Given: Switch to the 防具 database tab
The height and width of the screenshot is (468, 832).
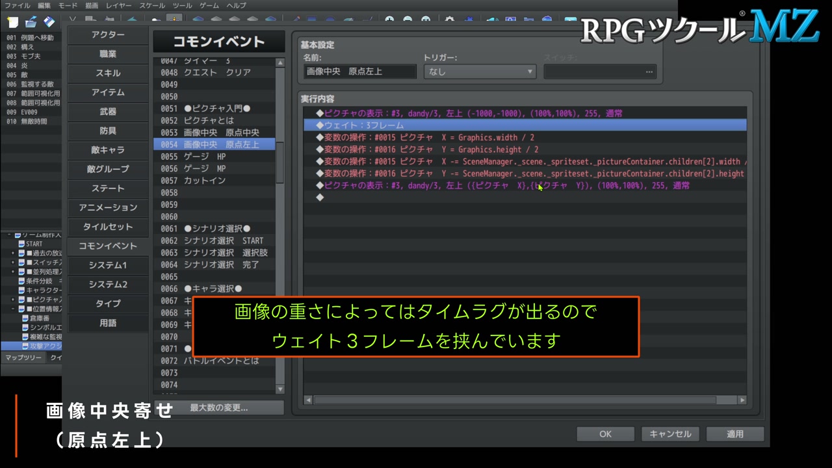Looking at the screenshot, I should tap(108, 131).
